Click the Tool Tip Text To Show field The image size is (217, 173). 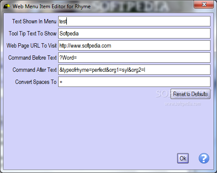tap(134, 33)
